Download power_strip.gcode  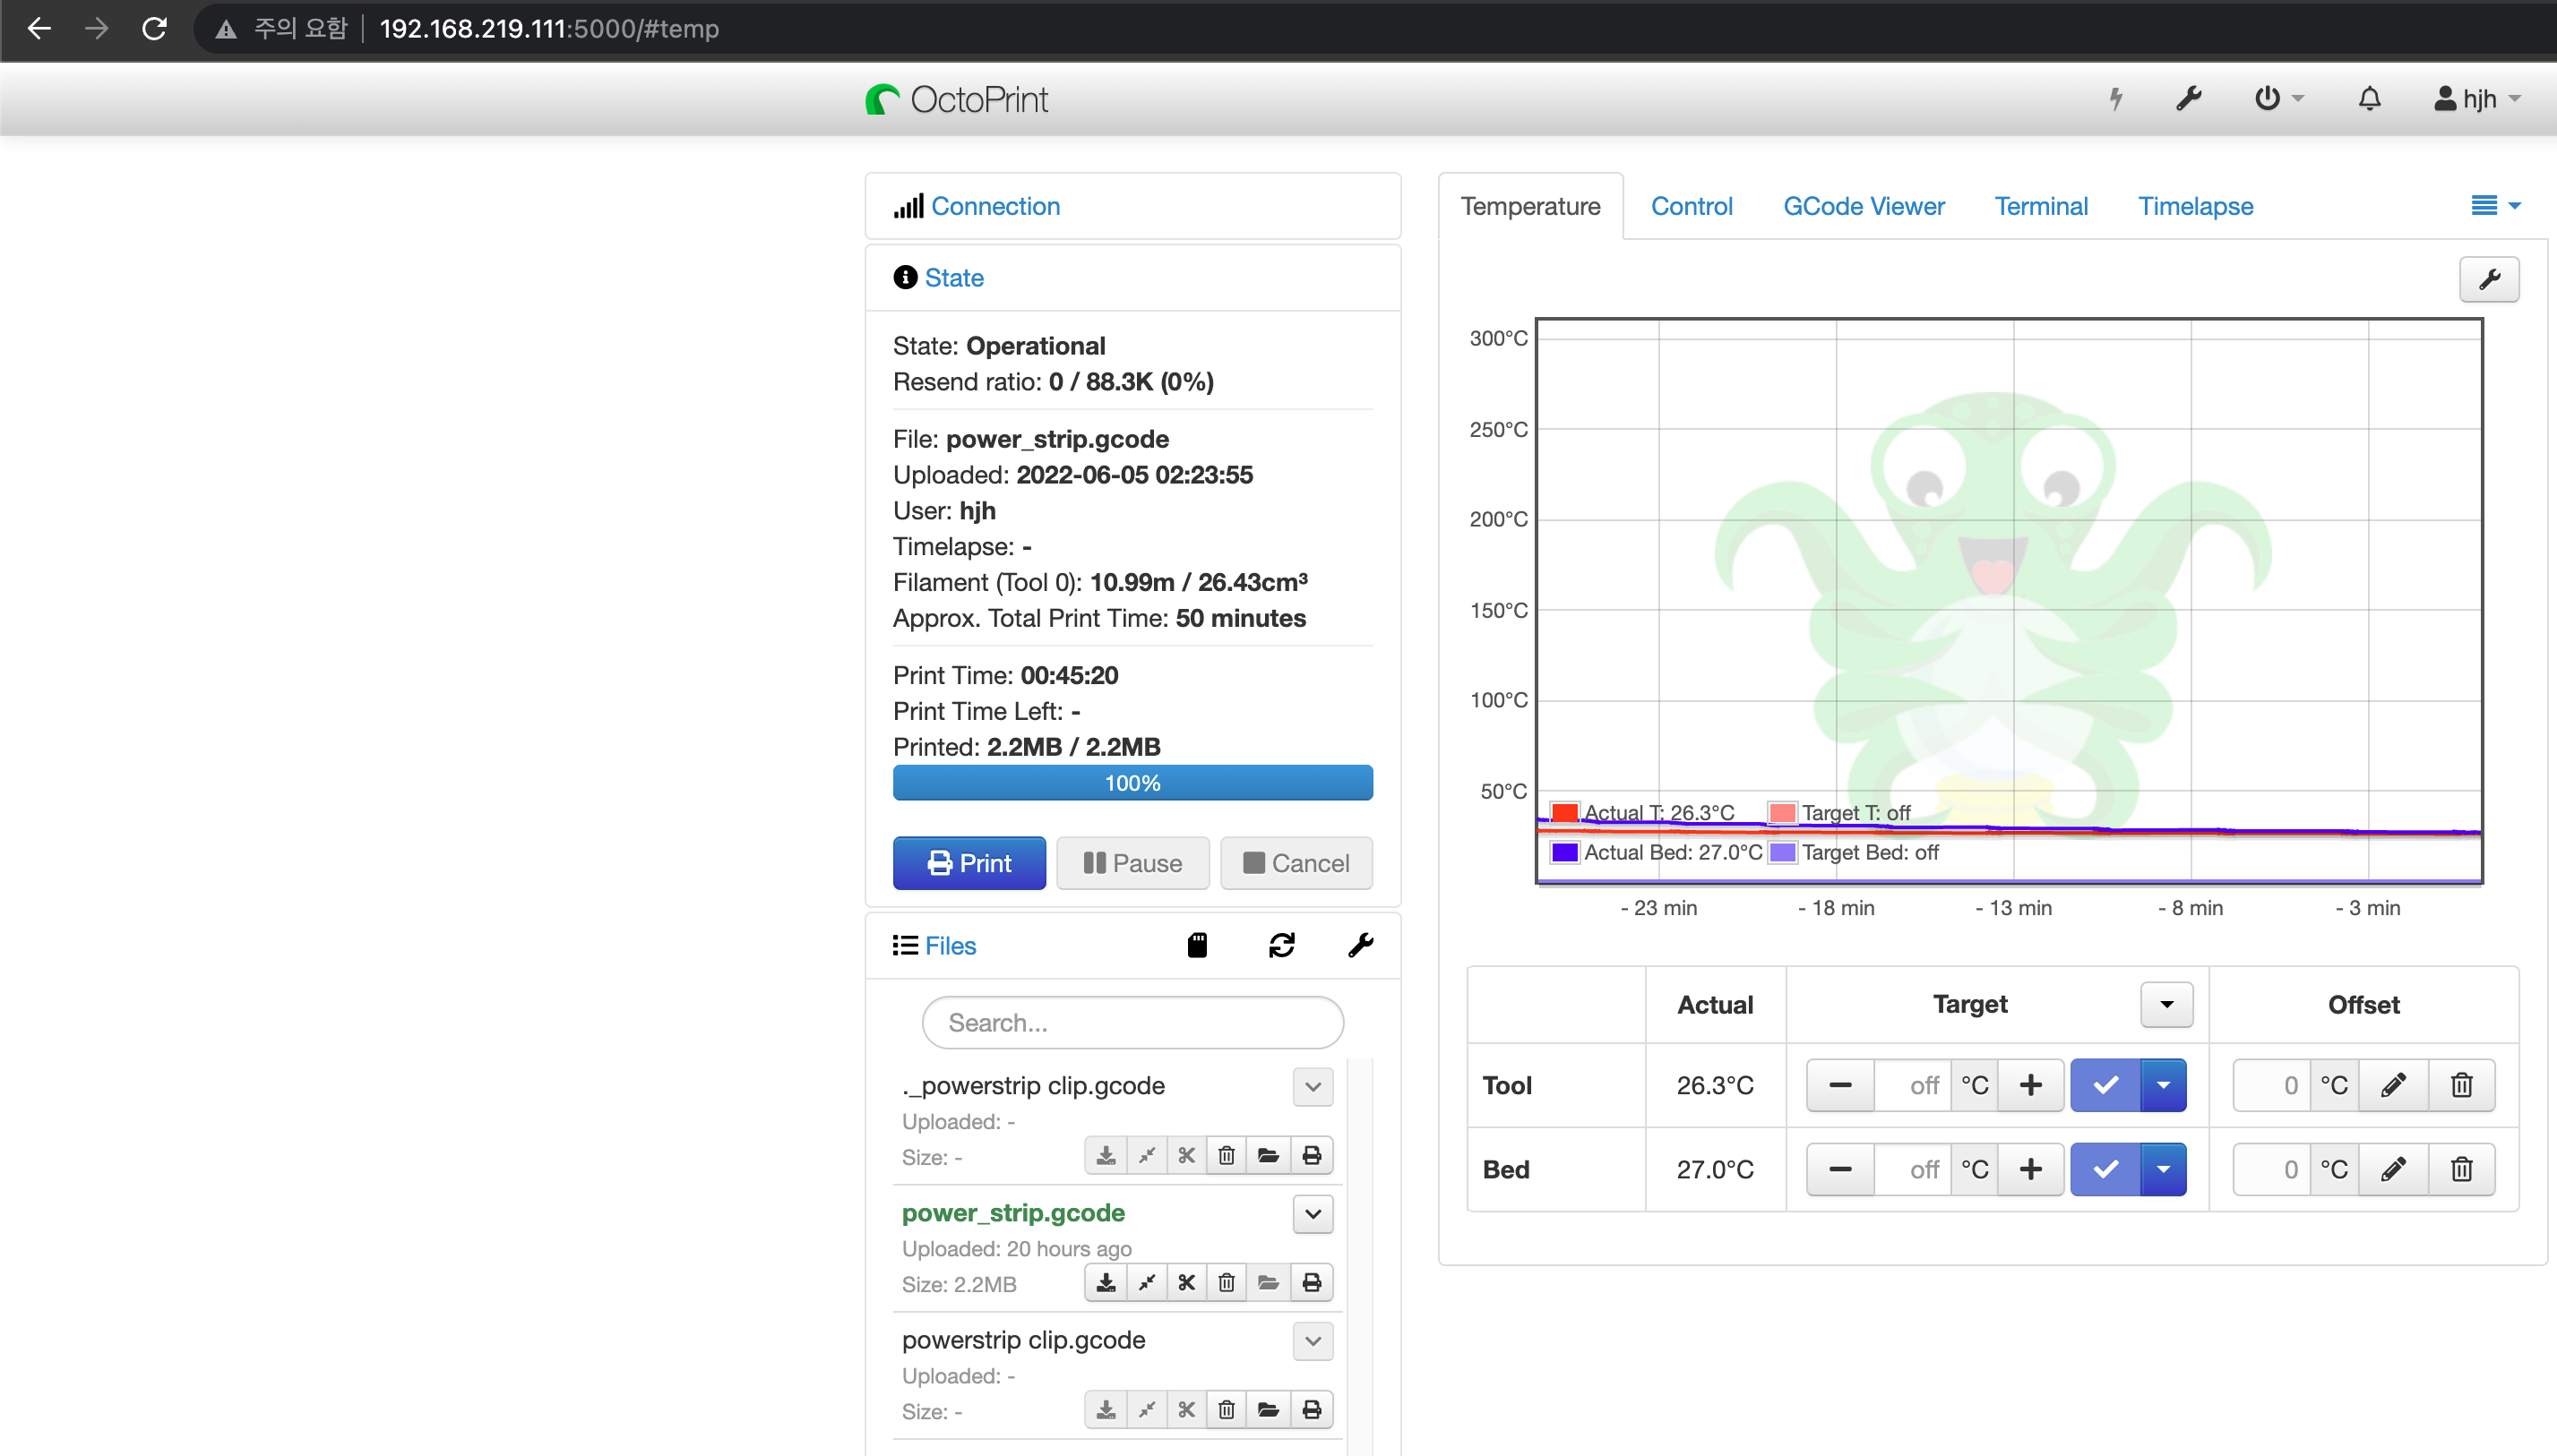pyautogui.click(x=1106, y=1282)
